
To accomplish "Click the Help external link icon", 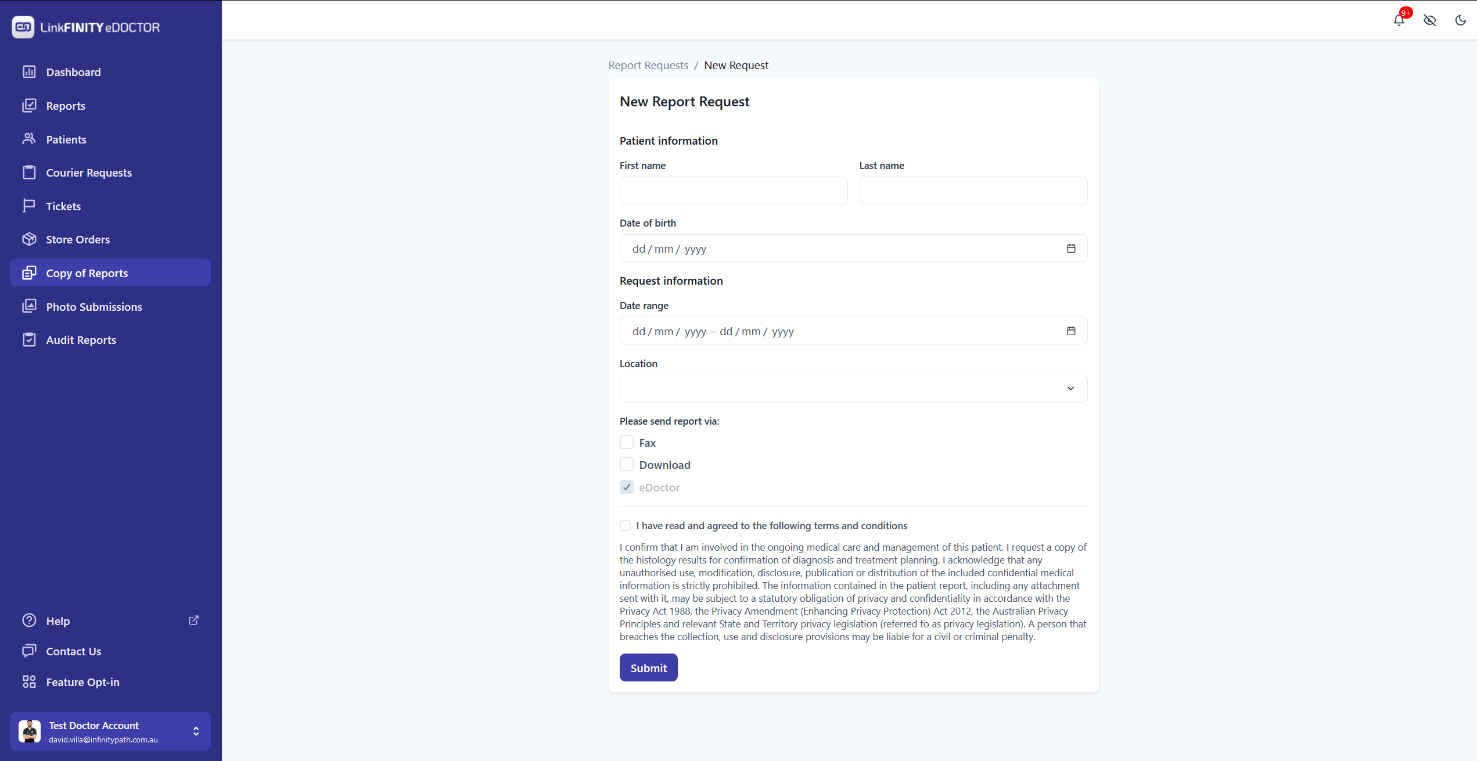I will 194,620.
